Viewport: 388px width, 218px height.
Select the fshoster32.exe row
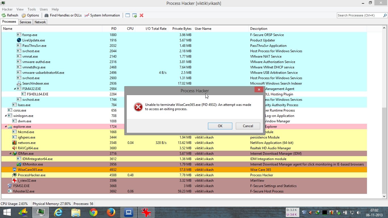coord(184,191)
